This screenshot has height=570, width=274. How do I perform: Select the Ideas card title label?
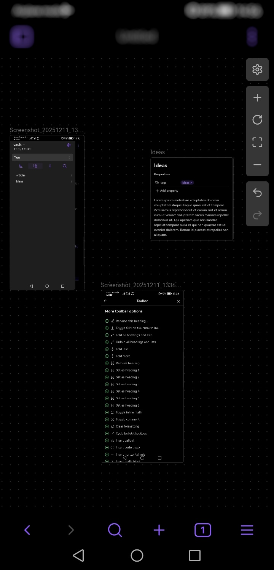158,152
